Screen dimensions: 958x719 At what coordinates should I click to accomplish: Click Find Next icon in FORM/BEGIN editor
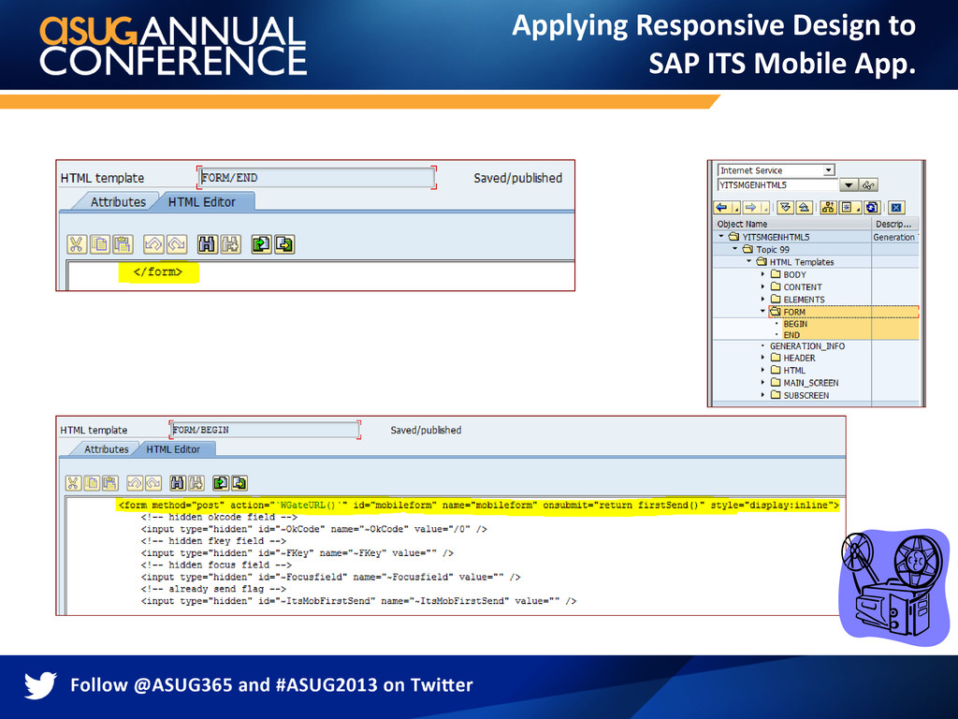196,483
